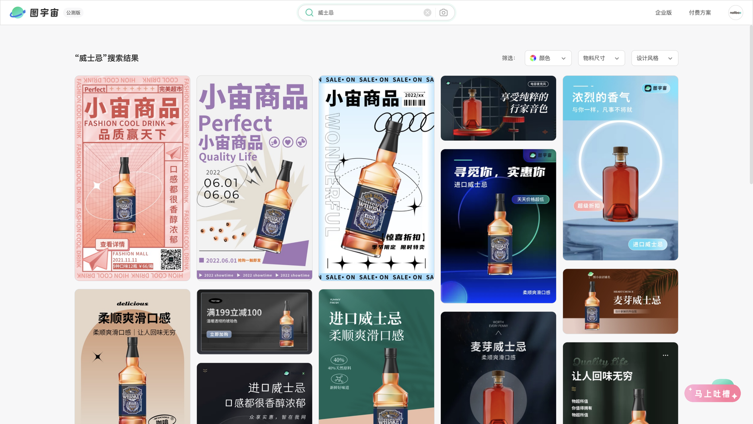Open the 满199立减100 banner template
This screenshot has height=424, width=753.
[255, 322]
